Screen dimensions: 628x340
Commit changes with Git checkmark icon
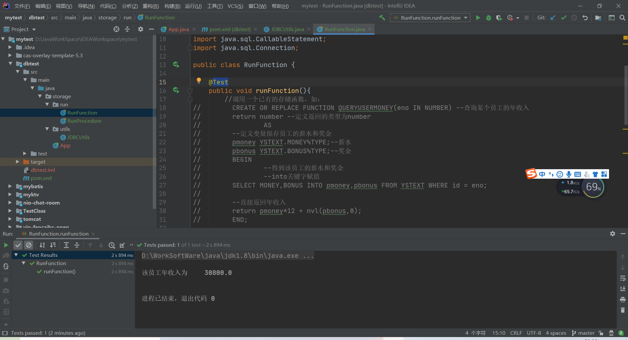click(x=564, y=18)
